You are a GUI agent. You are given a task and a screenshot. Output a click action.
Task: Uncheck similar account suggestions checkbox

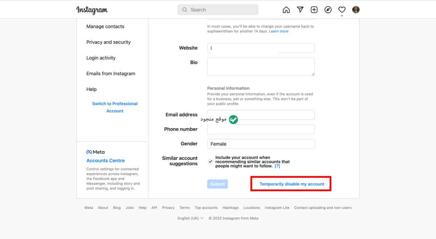click(210, 162)
